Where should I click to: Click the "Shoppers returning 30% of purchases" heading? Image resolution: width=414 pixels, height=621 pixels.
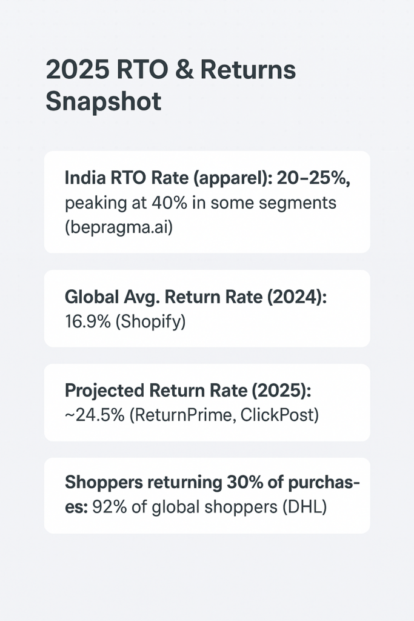[212, 495]
